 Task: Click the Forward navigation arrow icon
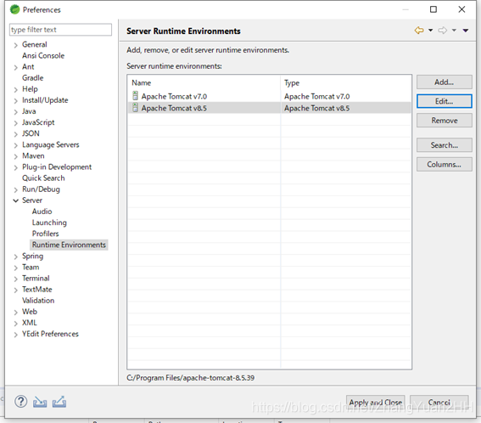pos(443,30)
